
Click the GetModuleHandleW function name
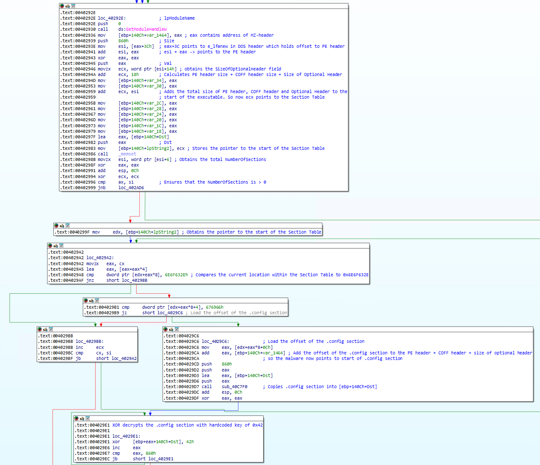click(146, 29)
